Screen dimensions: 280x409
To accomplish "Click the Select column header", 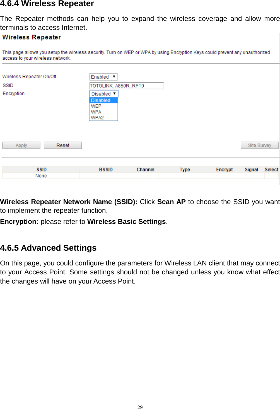I will (272, 170).
